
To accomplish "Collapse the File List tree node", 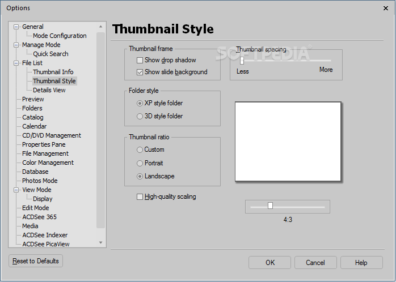I will [16, 63].
